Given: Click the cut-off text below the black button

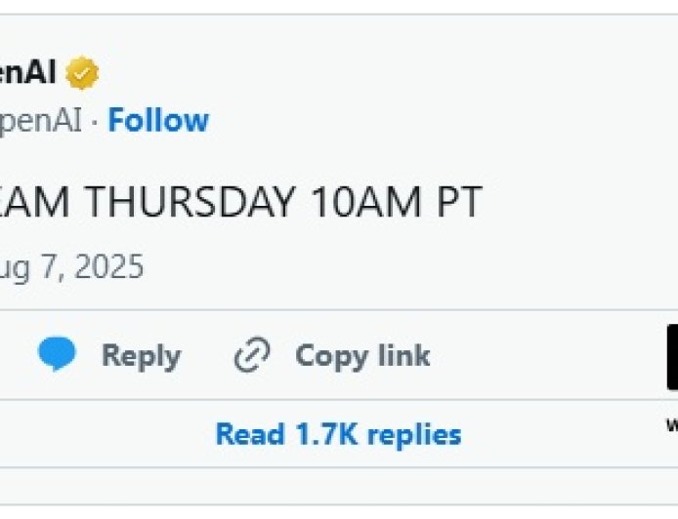Looking at the screenshot, I should tap(672, 423).
